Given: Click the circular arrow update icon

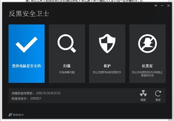Looking at the screenshot, I should pos(158,93).
